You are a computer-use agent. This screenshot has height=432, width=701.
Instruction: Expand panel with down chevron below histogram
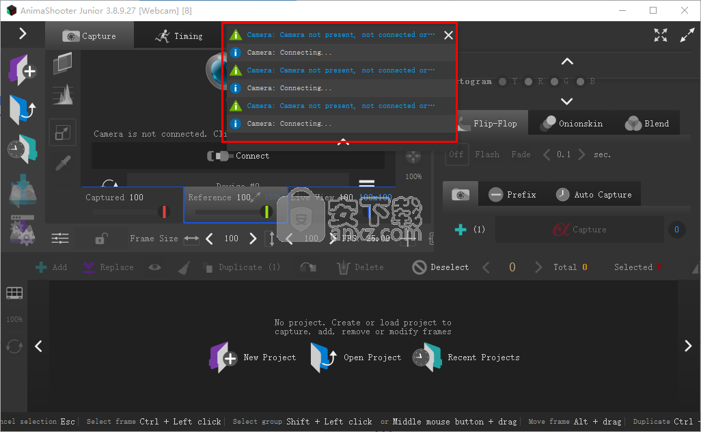[x=567, y=102]
